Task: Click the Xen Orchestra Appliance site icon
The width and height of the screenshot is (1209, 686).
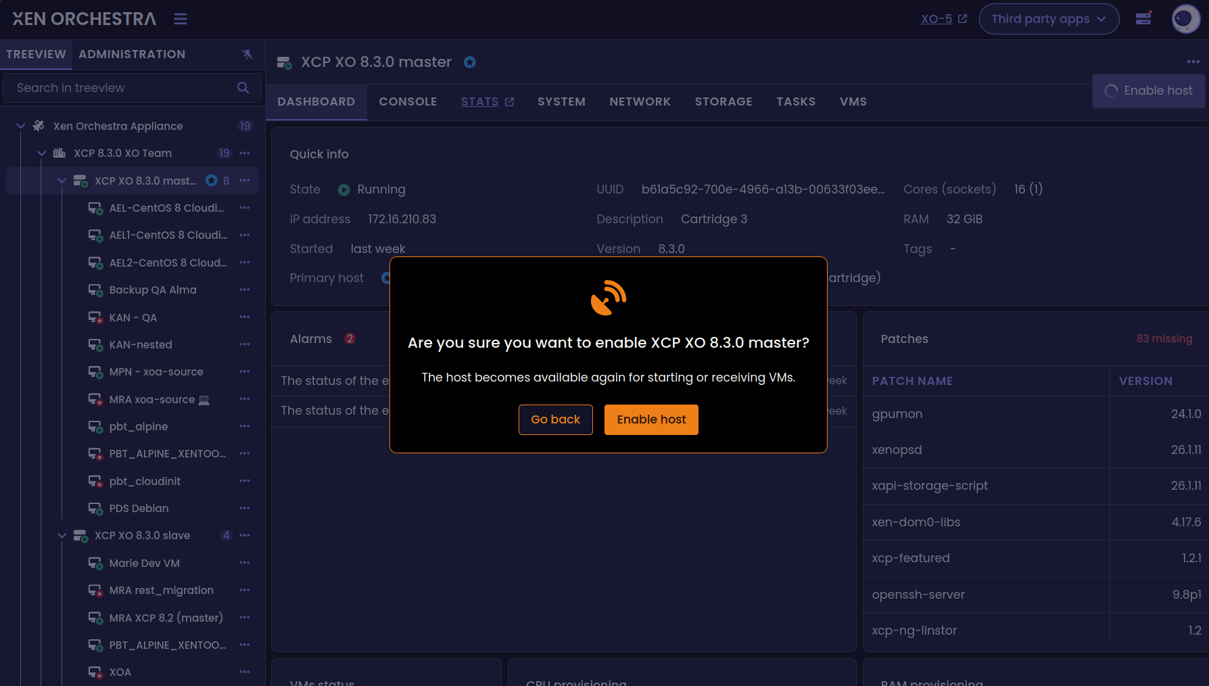Action: (39, 126)
